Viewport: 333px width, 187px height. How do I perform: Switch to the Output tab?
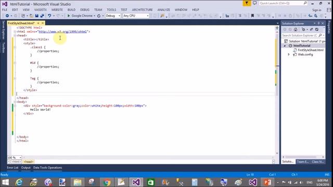(x=25, y=168)
